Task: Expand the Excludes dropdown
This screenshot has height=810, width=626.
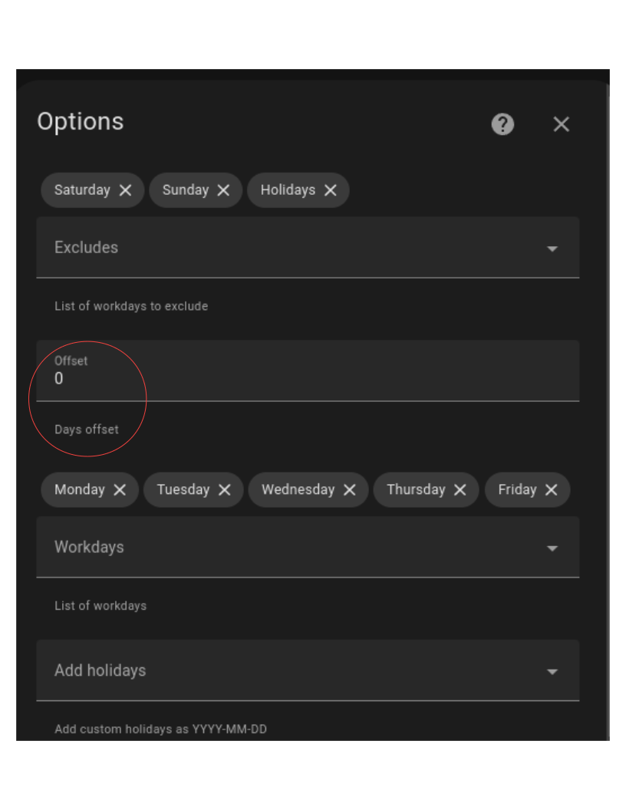Action: coord(307,247)
